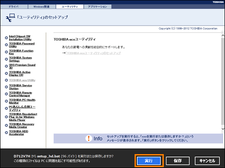Click the bullet icon beside PCあんしん点検ユーティリティ
225x168 pixels.
coord(6,108)
